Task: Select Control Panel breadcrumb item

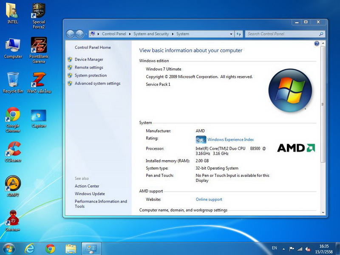Action: (x=114, y=34)
